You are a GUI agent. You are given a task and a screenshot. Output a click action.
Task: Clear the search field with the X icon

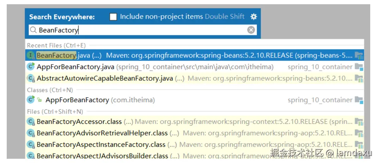pyautogui.click(x=251, y=30)
